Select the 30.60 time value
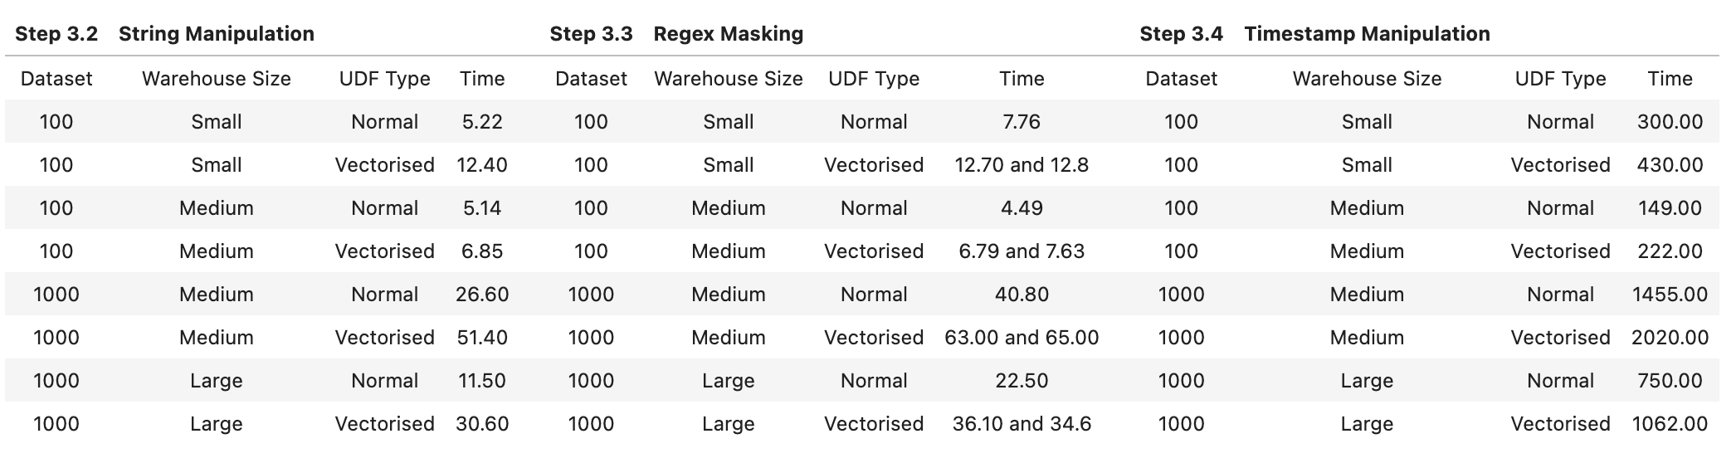The image size is (1736, 463). (482, 424)
